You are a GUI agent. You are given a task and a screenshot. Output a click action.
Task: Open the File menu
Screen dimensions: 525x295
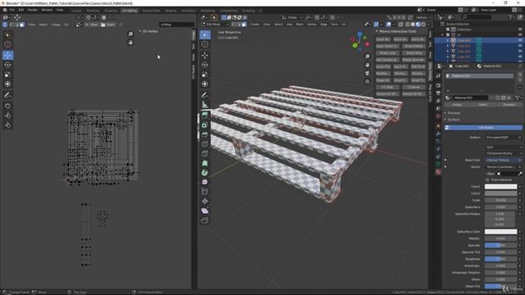click(12, 10)
